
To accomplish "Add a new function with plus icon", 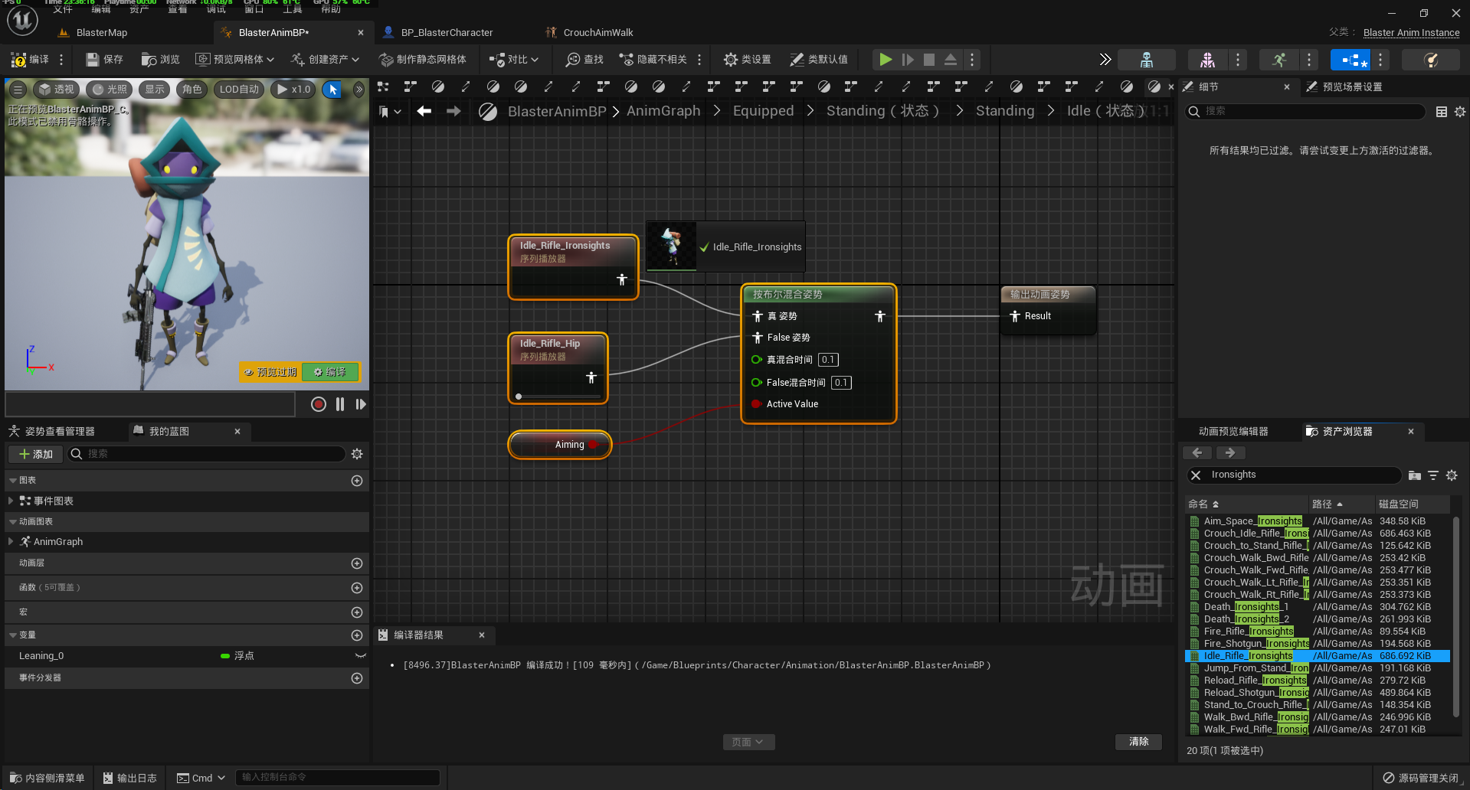I will [357, 588].
